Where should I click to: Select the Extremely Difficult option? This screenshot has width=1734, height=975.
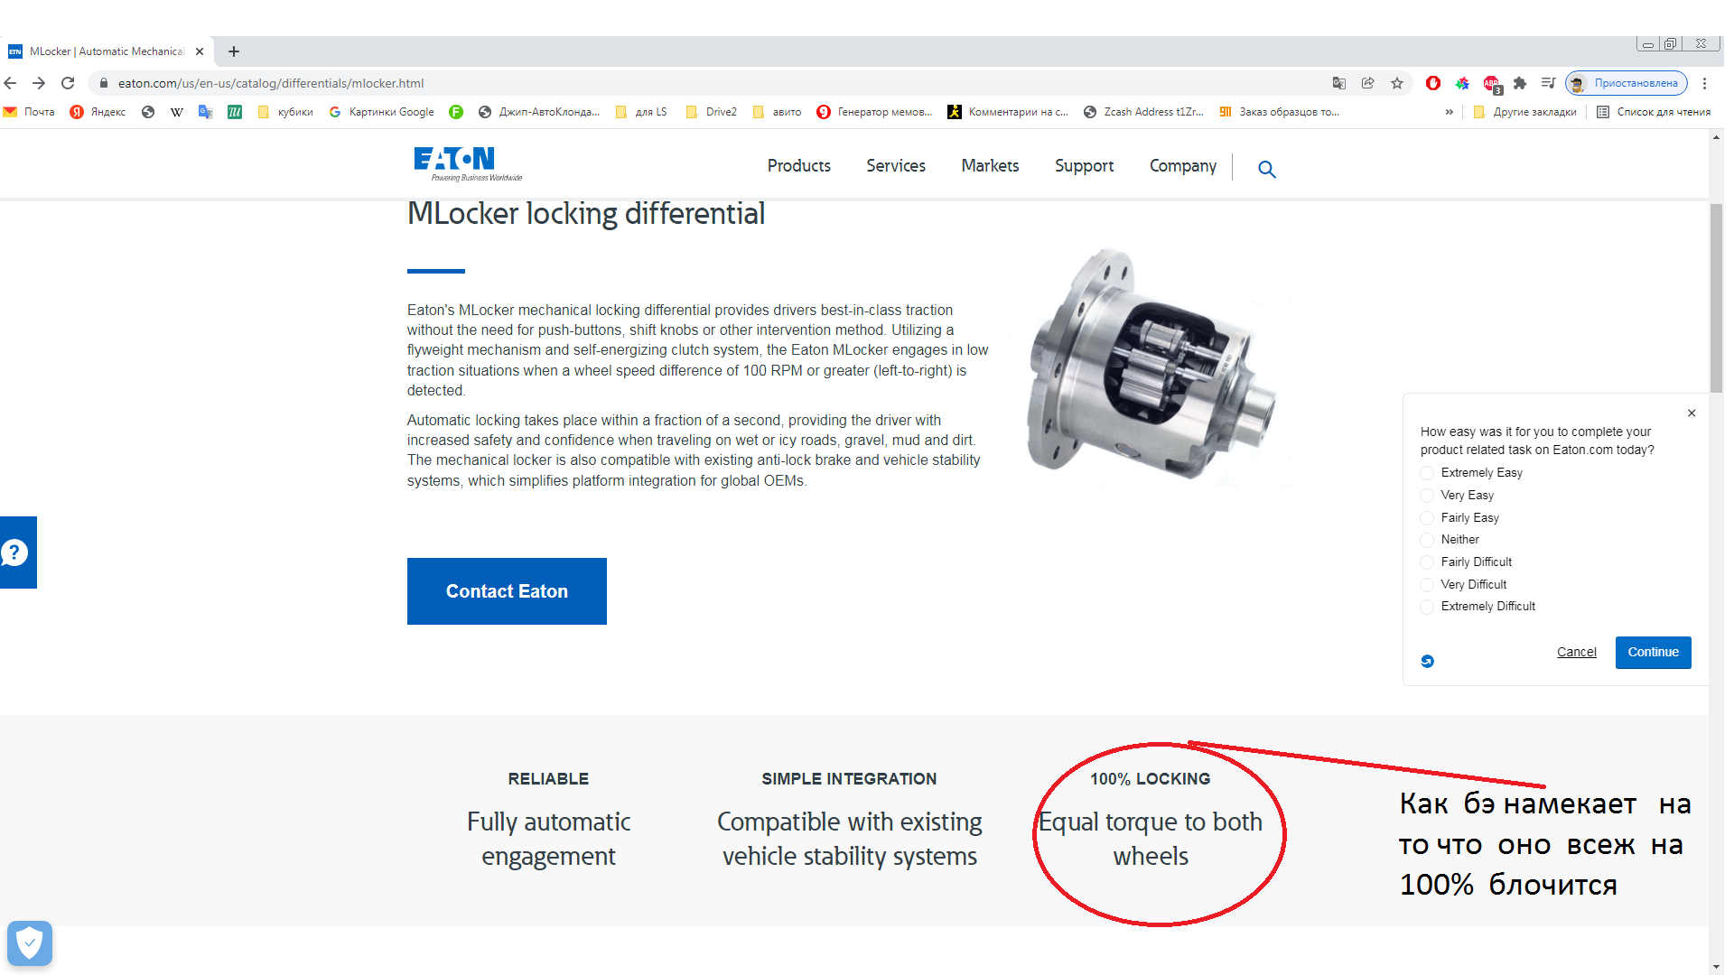(x=1427, y=607)
